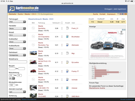135x101 pixels.
Task: Click the fuel pump icon in Frank_01 row
Action: pos(67,28)
